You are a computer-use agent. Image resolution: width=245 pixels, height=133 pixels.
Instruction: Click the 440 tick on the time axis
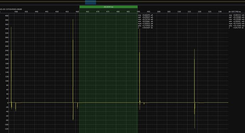[x=37, y=12]
